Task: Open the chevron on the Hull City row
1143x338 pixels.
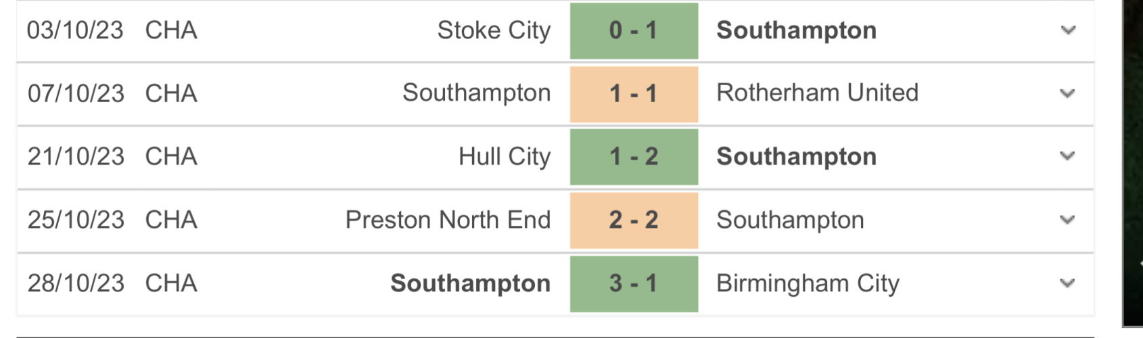Action: 1067,156
